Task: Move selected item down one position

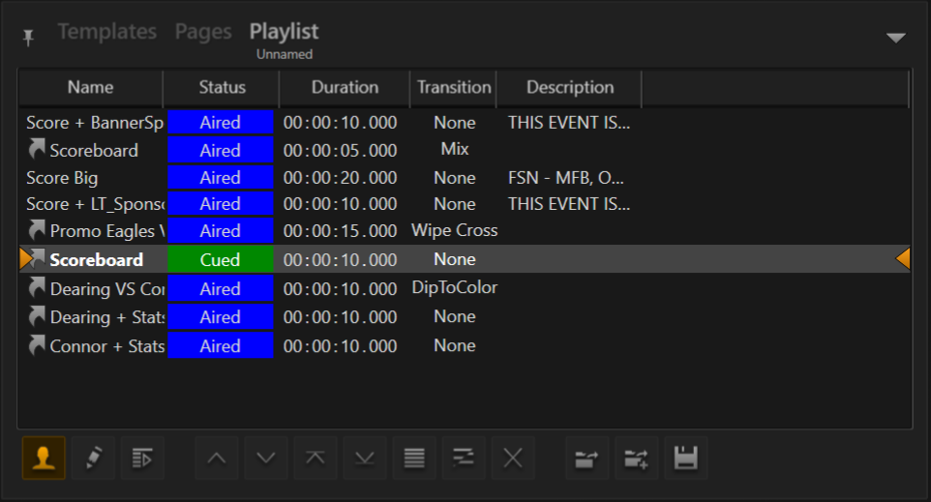Action: tap(266, 458)
